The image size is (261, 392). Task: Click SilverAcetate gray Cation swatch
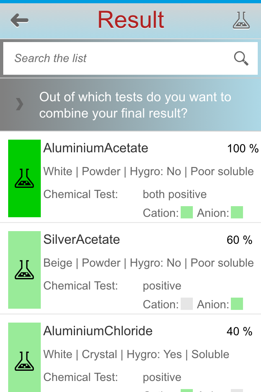pyautogui.click(x=187, y=304)
